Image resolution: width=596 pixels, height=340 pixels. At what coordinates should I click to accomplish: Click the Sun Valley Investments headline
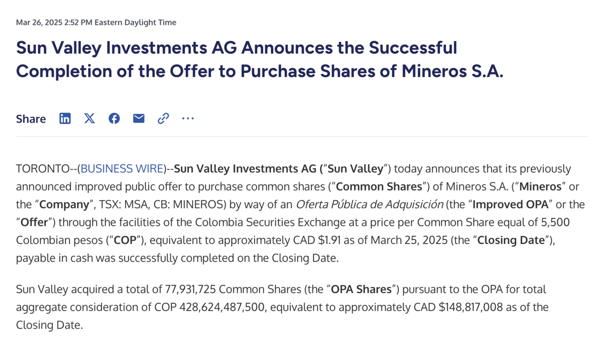click(259, 60)
